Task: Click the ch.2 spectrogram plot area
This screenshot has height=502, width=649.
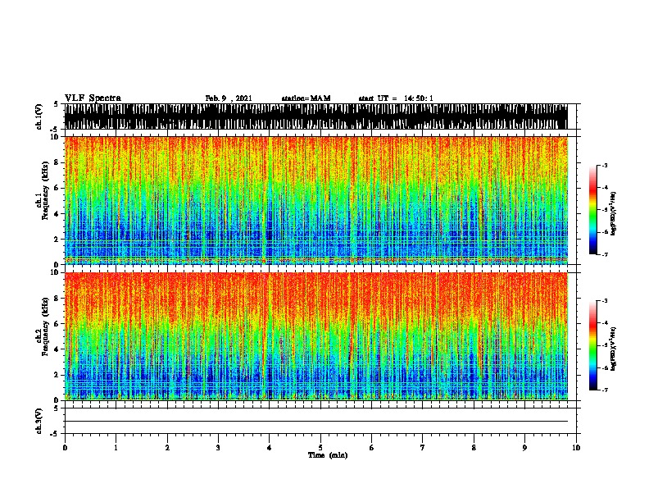Action: [315, 336]
